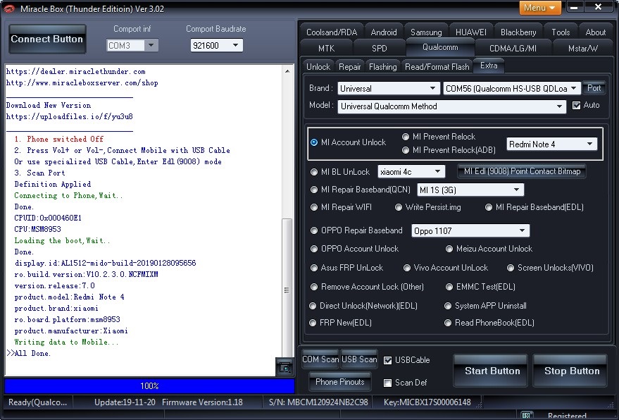
Task: Click the screenshot icon below the log
Action: tap(285, 367)
